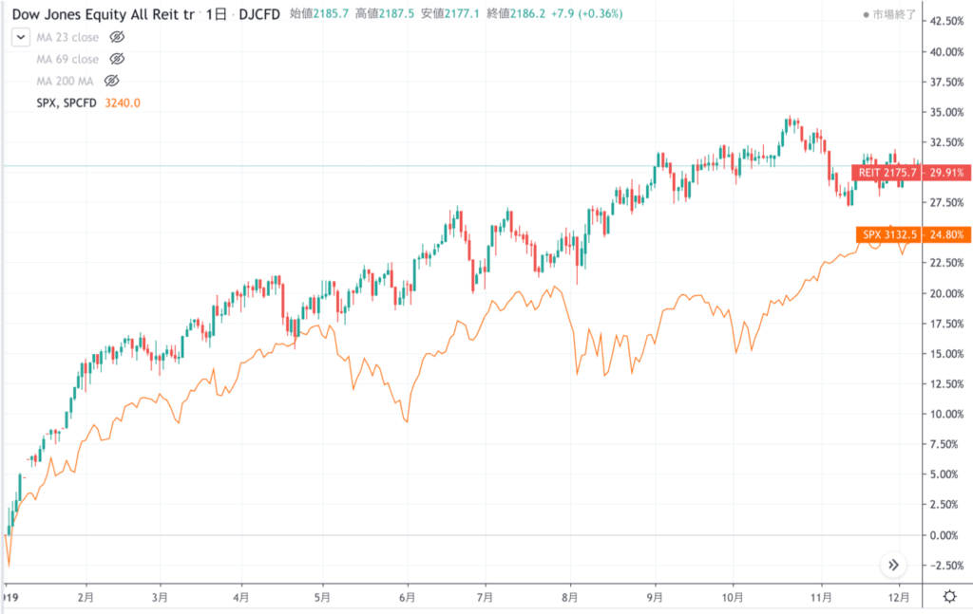Image resolution: width=973 pixels, height=614 pixels.
Task: Select the 9月 time axis label
Action: coord(655,597)
